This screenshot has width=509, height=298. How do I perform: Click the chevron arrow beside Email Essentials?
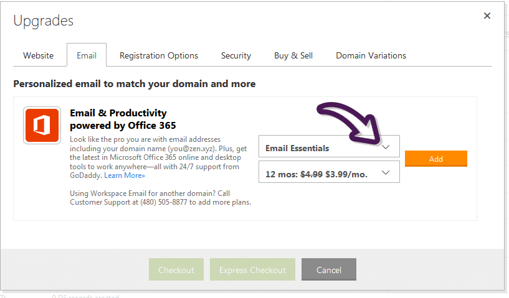click(x=385, y=147)
